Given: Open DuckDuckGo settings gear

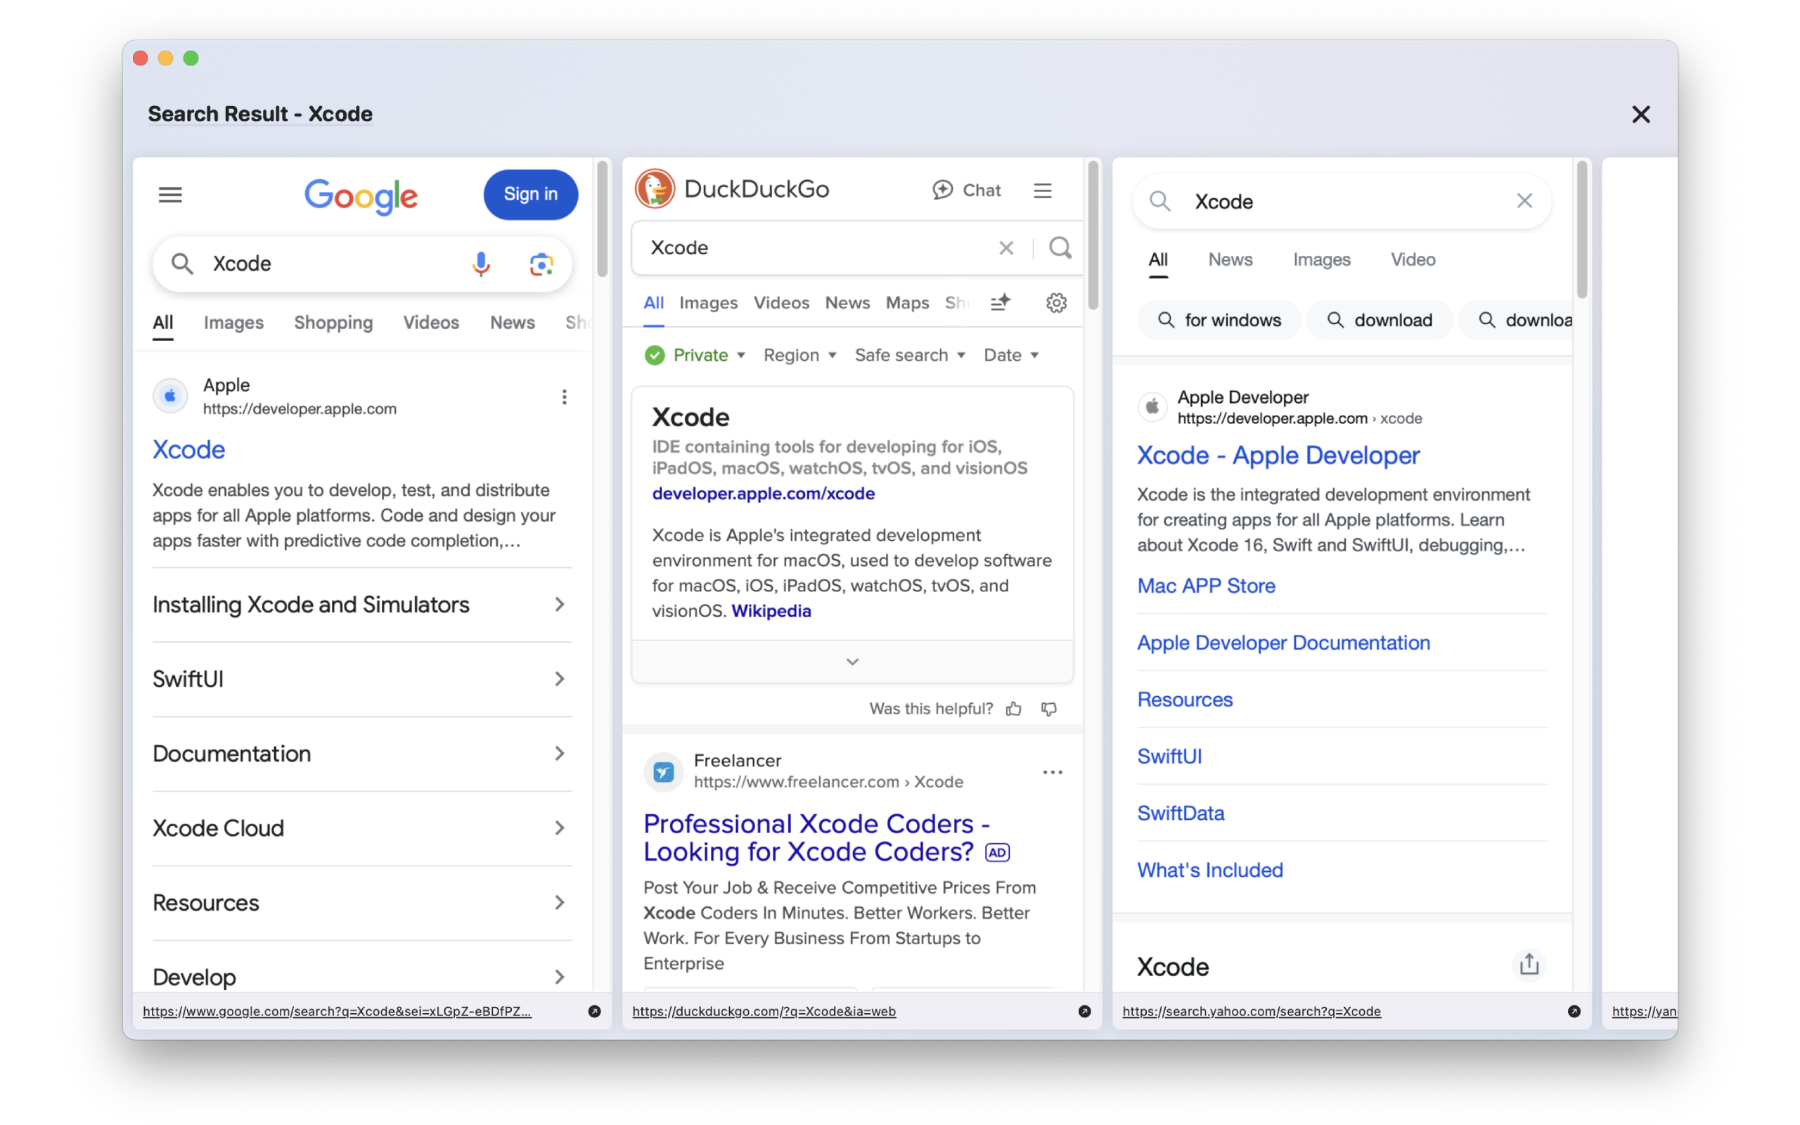Looking at the screenshot, I should point(1056,302).
